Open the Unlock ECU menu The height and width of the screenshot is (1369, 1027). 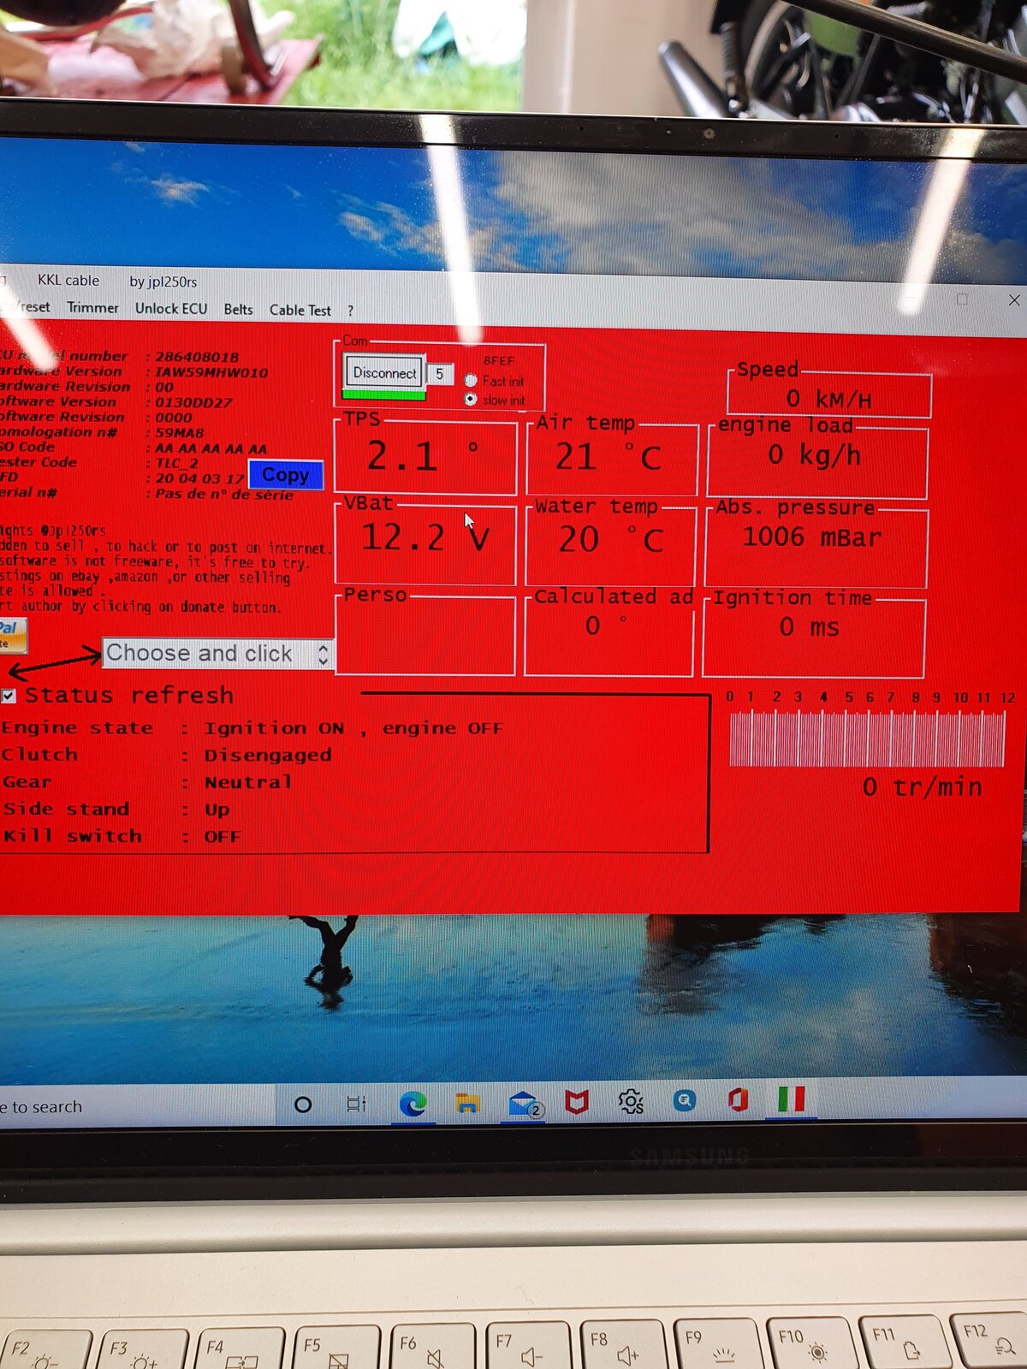(x=171, y=309)
